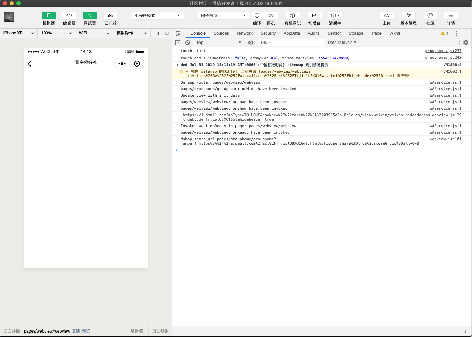
Task: Select the inspect element picker icon
Action: point(178,33)
